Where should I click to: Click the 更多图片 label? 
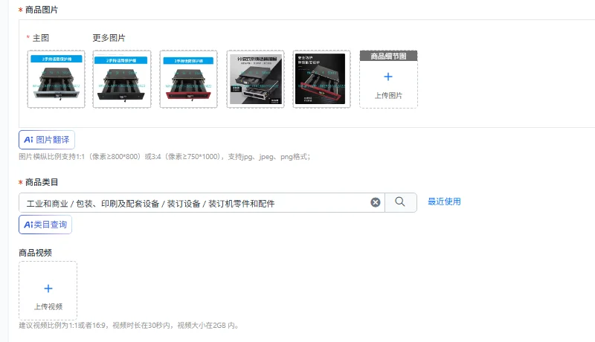pyautogui.click(x=109, y=38)
